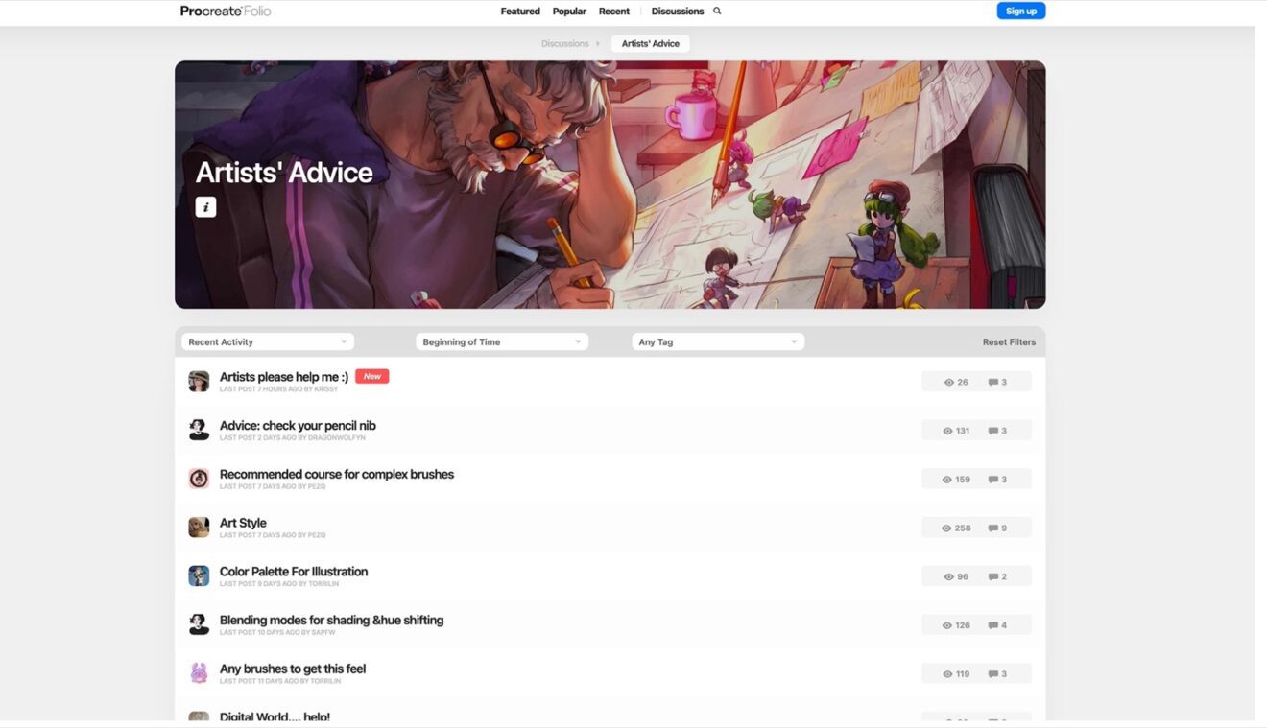Screen dimensions: 1267x728
Task: Select the Featured menu item
Action: 520,11
